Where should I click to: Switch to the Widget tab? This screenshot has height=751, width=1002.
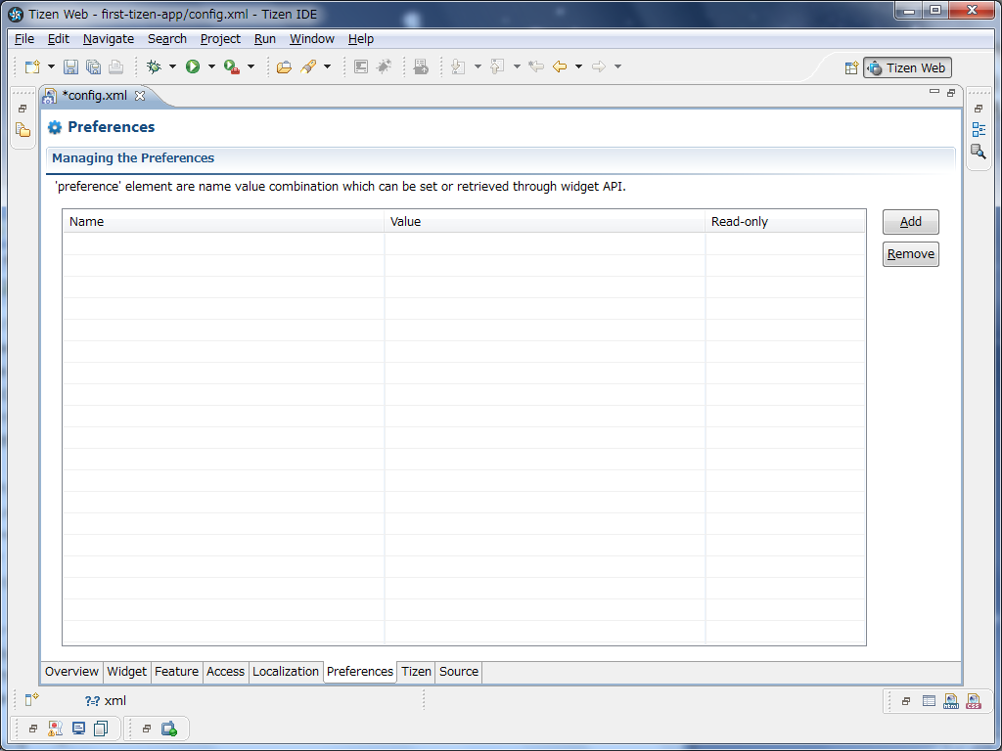[x=126, y=672]
